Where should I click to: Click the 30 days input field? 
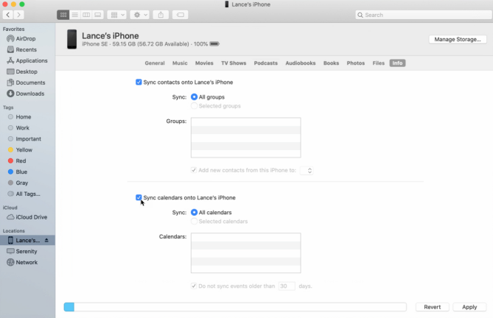click(287, 286)
